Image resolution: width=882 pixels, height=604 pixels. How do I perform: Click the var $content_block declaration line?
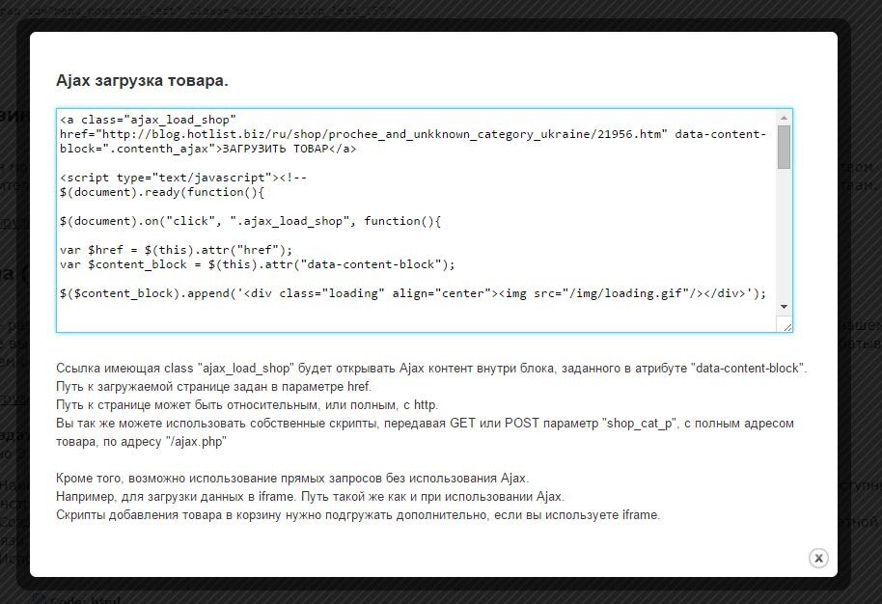pyautogui.click(x=249, y=264)
